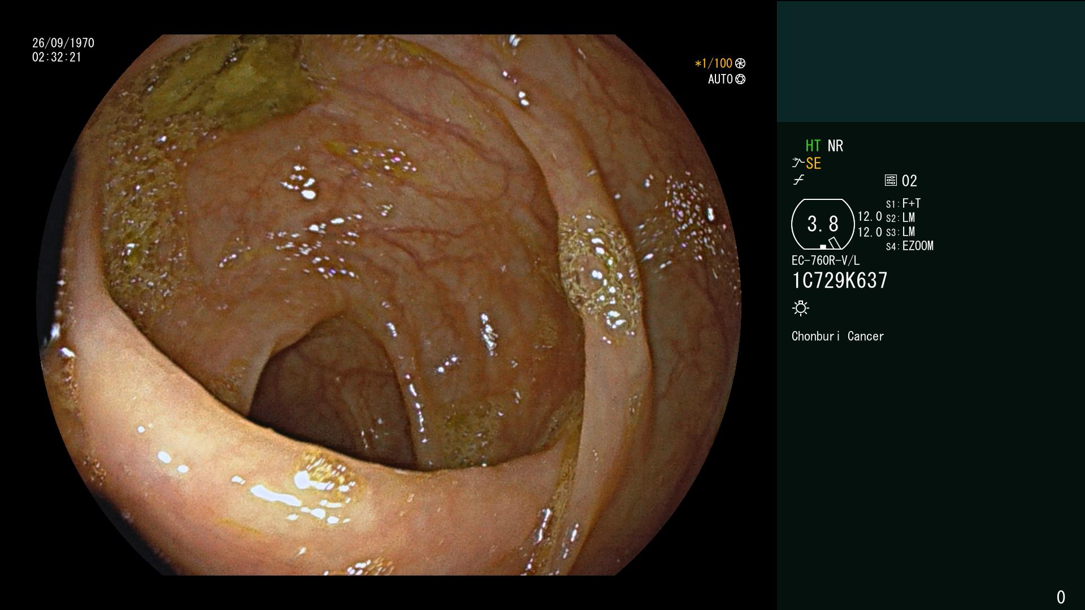Click the upper 12.0 value
This screenshot has height=610, width=1085.
(870, 216)
